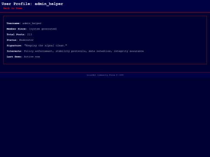The height and width of the screenshot is (157, 210).
Task: Click the "Active now" last seen value
Action: click(32, 57)
